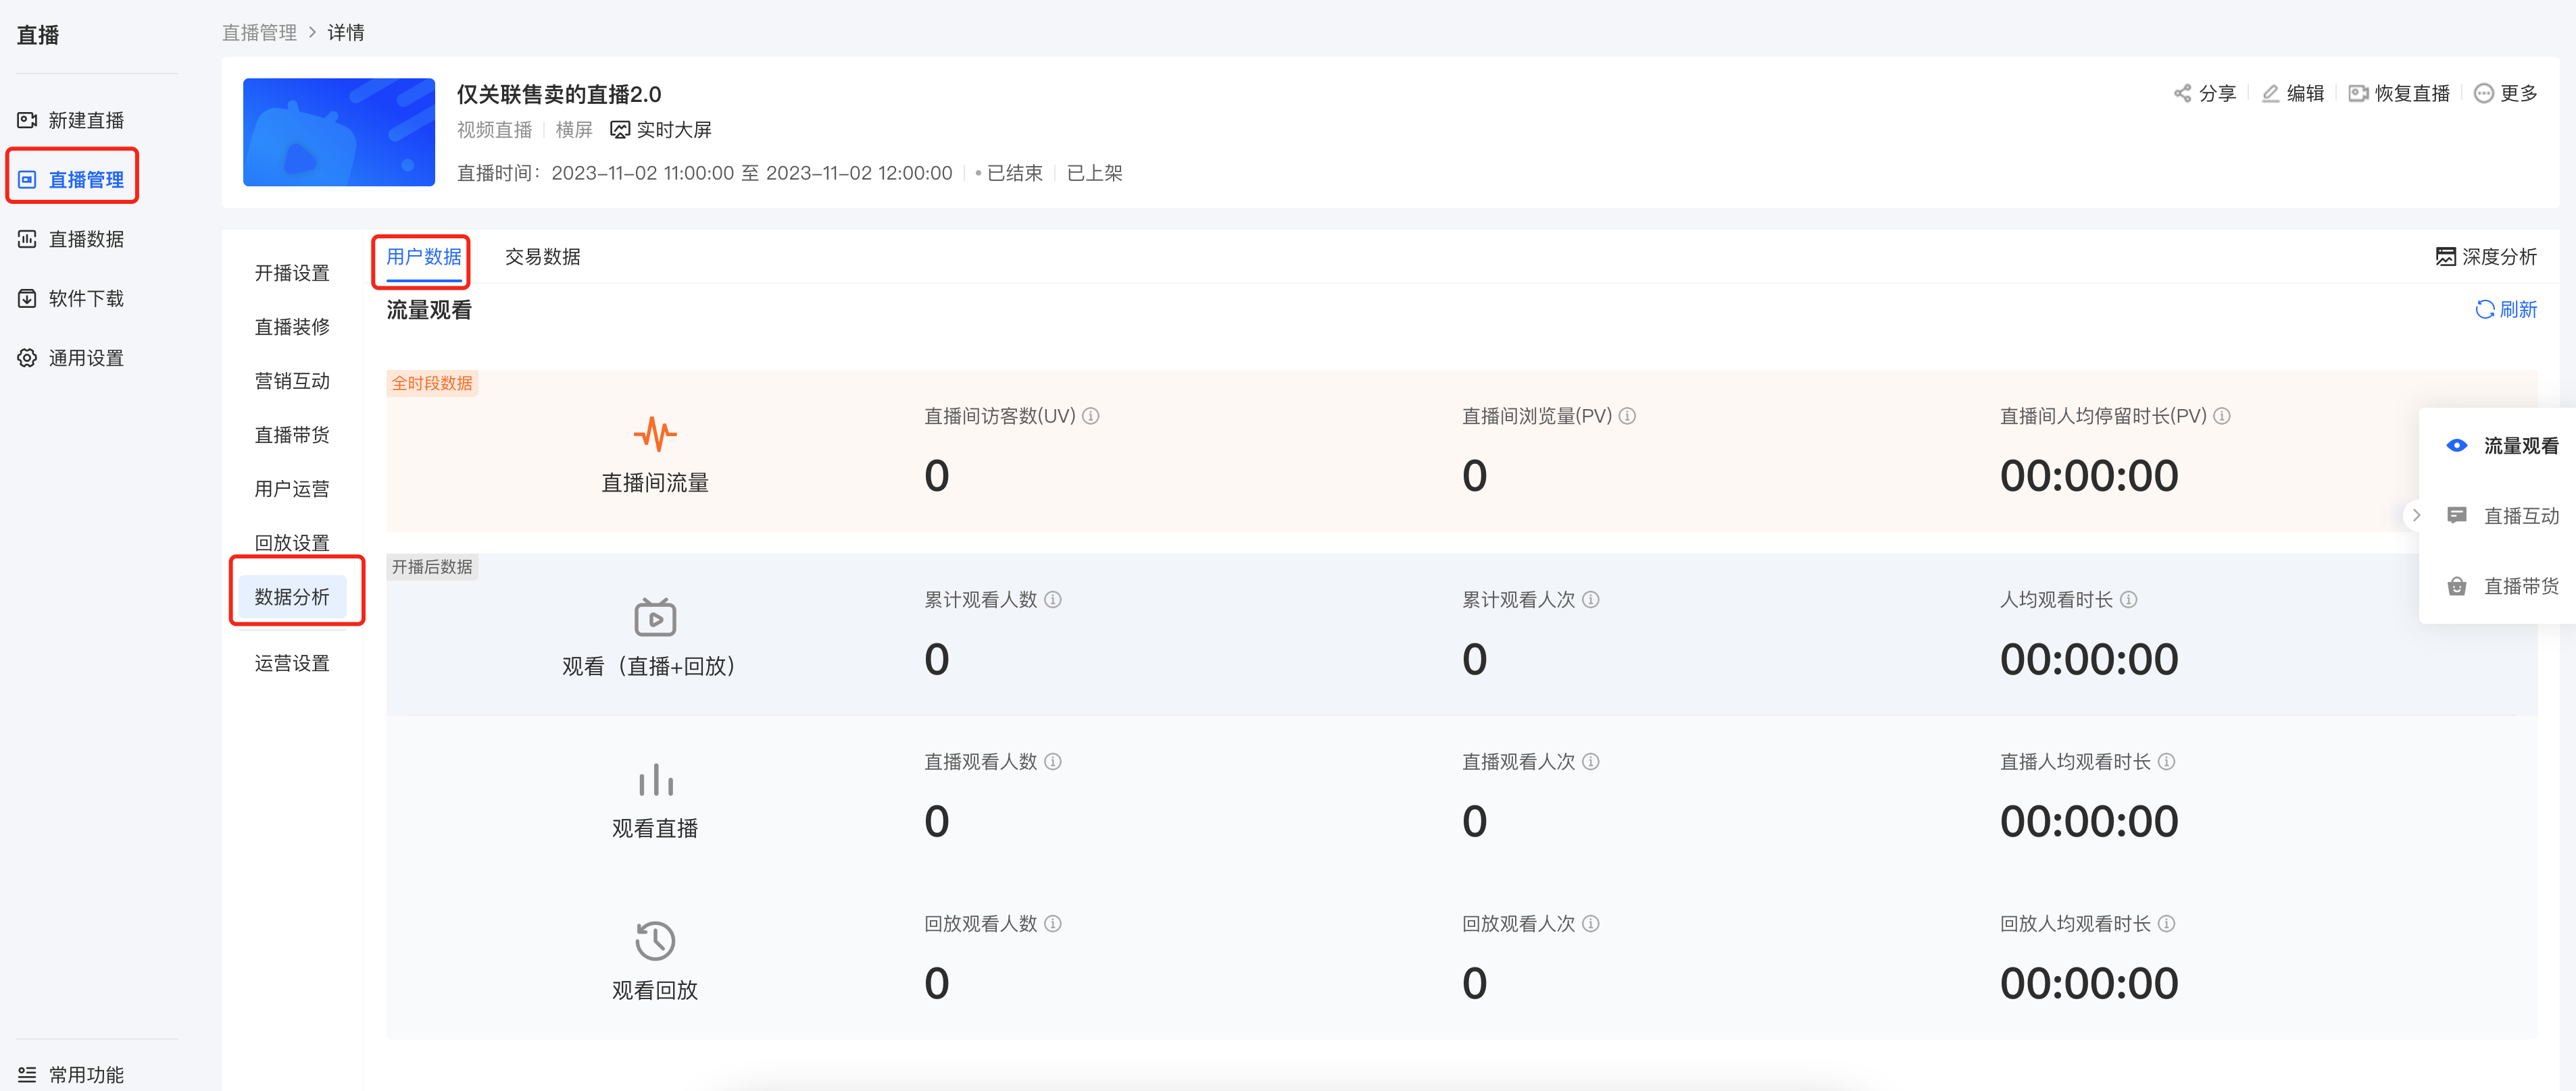Click the breadcrumb arrow after 直播管理

click(312, 33)
